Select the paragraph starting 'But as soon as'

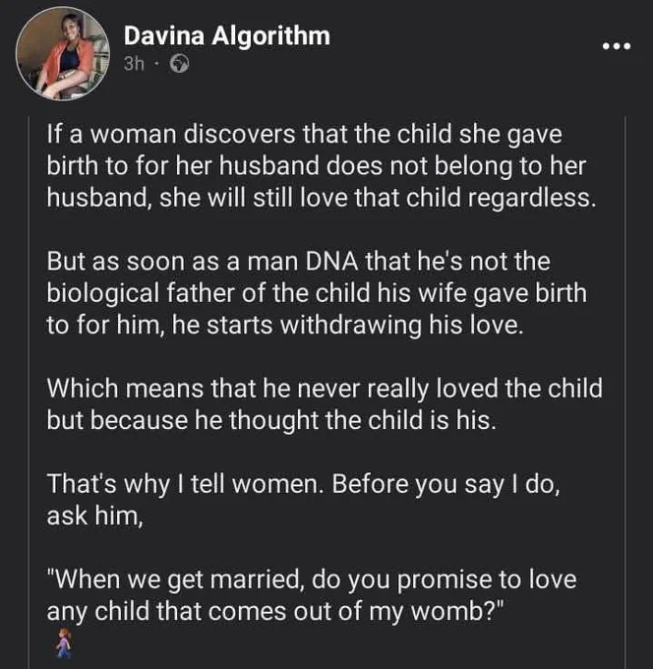tap(317, 293)
